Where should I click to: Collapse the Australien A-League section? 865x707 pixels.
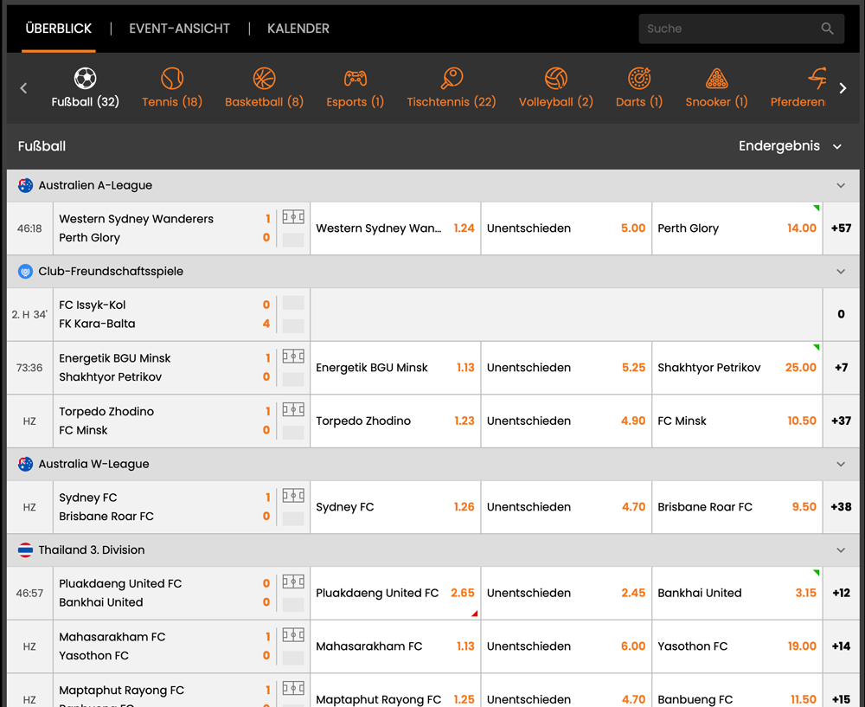pyautogui.click(x=841, y=185)
